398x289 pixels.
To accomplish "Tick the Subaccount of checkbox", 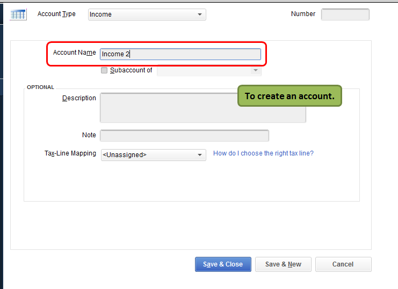I will tap(104, 70).
